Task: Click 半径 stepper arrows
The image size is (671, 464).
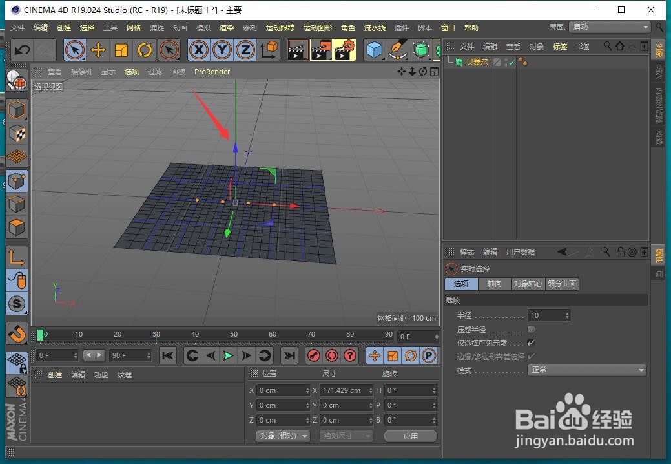Action: [567, 315]
